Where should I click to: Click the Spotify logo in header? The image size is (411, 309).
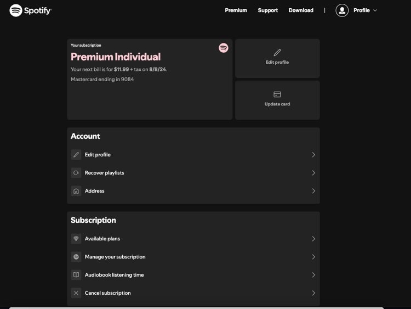pyautogui.click(x=30, y=10)
